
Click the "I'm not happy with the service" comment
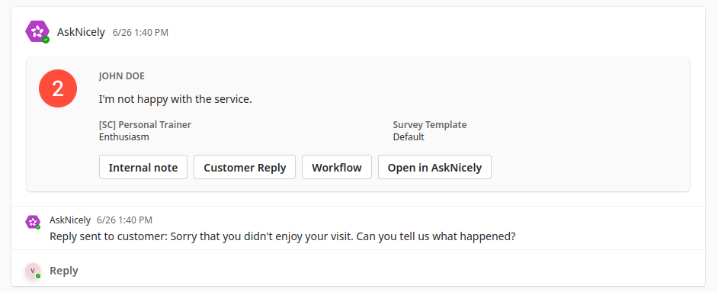175,99
